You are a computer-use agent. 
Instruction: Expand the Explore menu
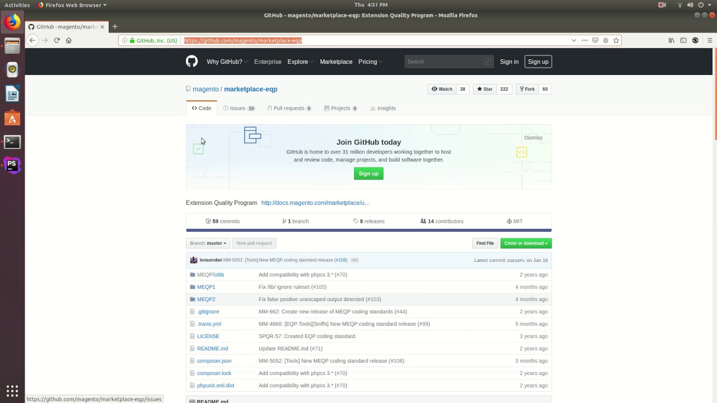(x=300, y=62)
